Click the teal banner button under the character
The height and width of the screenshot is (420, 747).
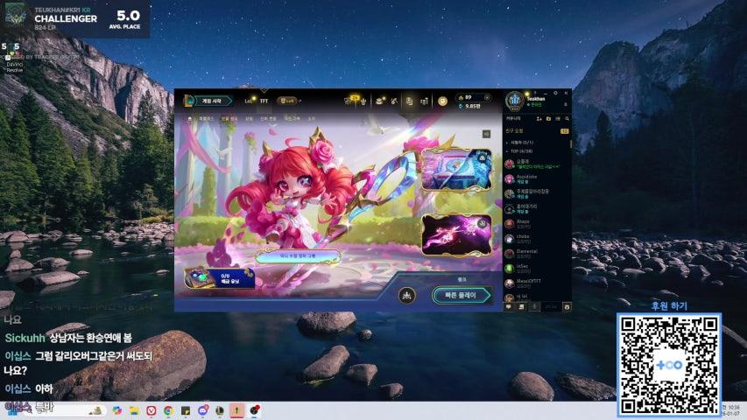pyautogui.click(x=298, y=256)
